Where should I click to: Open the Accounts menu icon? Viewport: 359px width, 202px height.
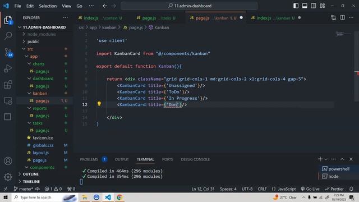[x=8, y=161]
